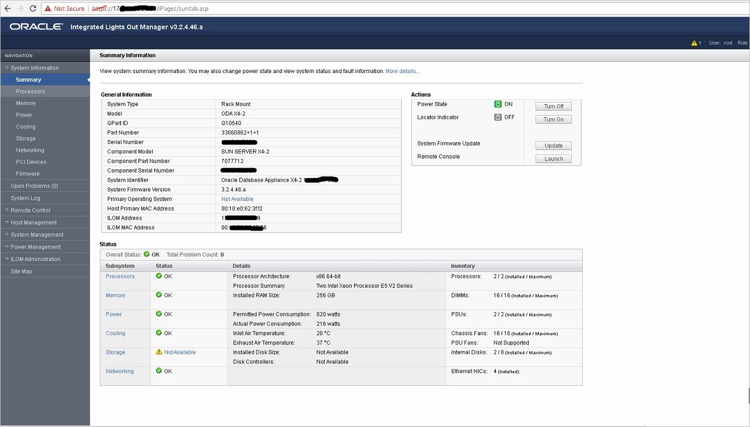This screenshot has width=750, height=427.
Task: Click Storage status Not Available link
Action: 180,352
